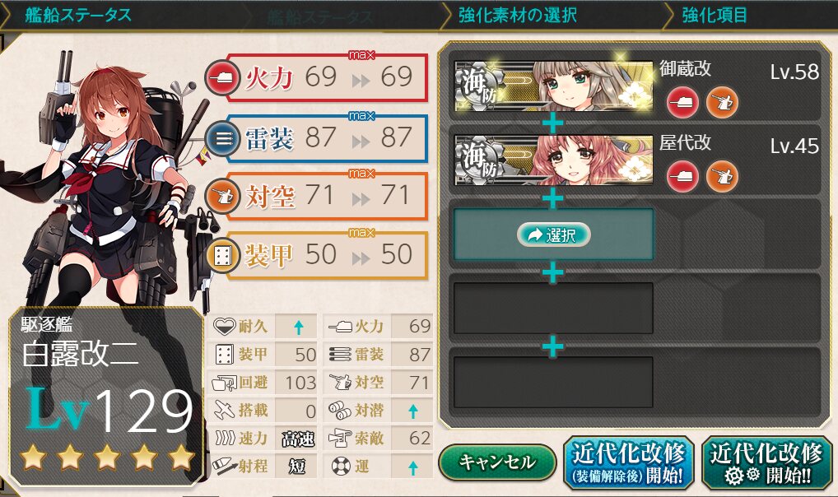Screen dimensions: 838x497
Task: Click 屋代改's orange anti-air bonus icon
Action: coord(722,176)
